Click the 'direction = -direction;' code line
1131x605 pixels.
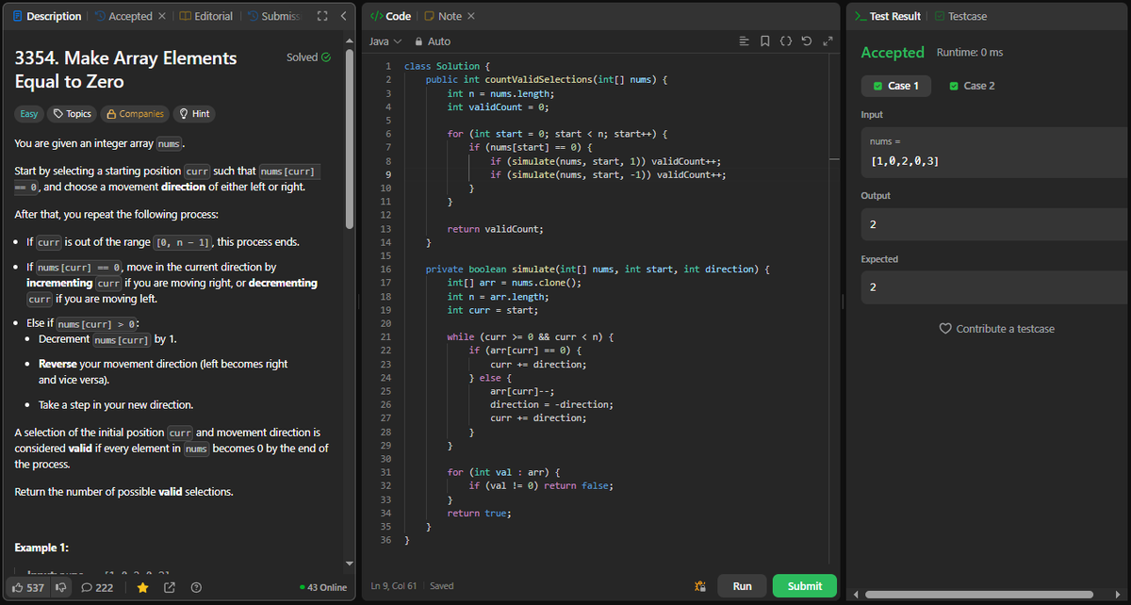click(551, 404)
